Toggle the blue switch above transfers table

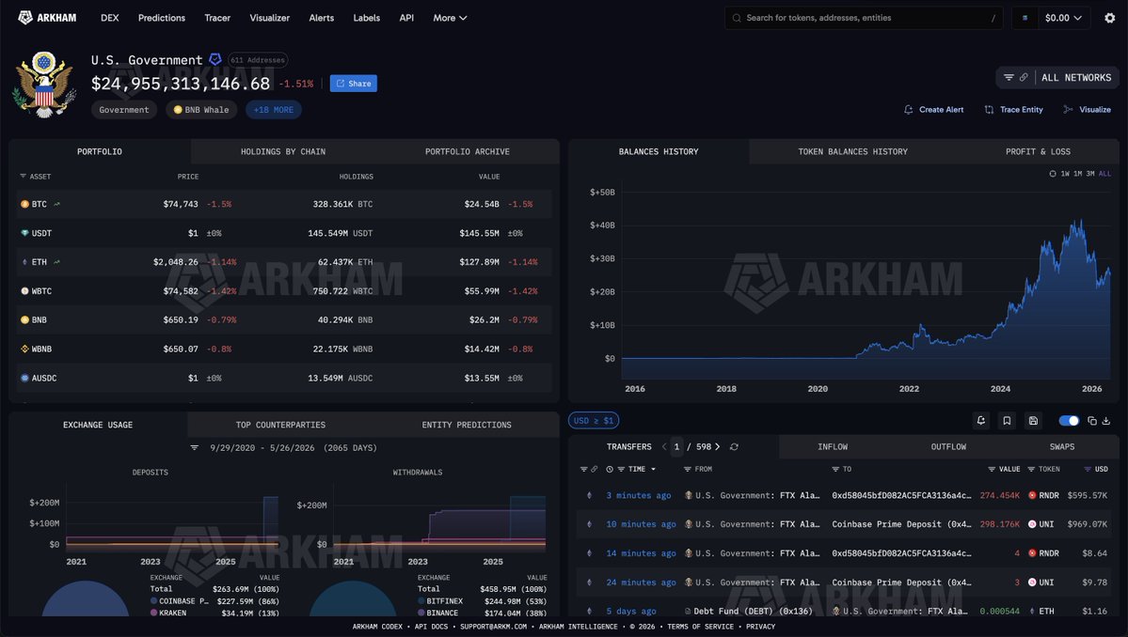coord(1069,421)
